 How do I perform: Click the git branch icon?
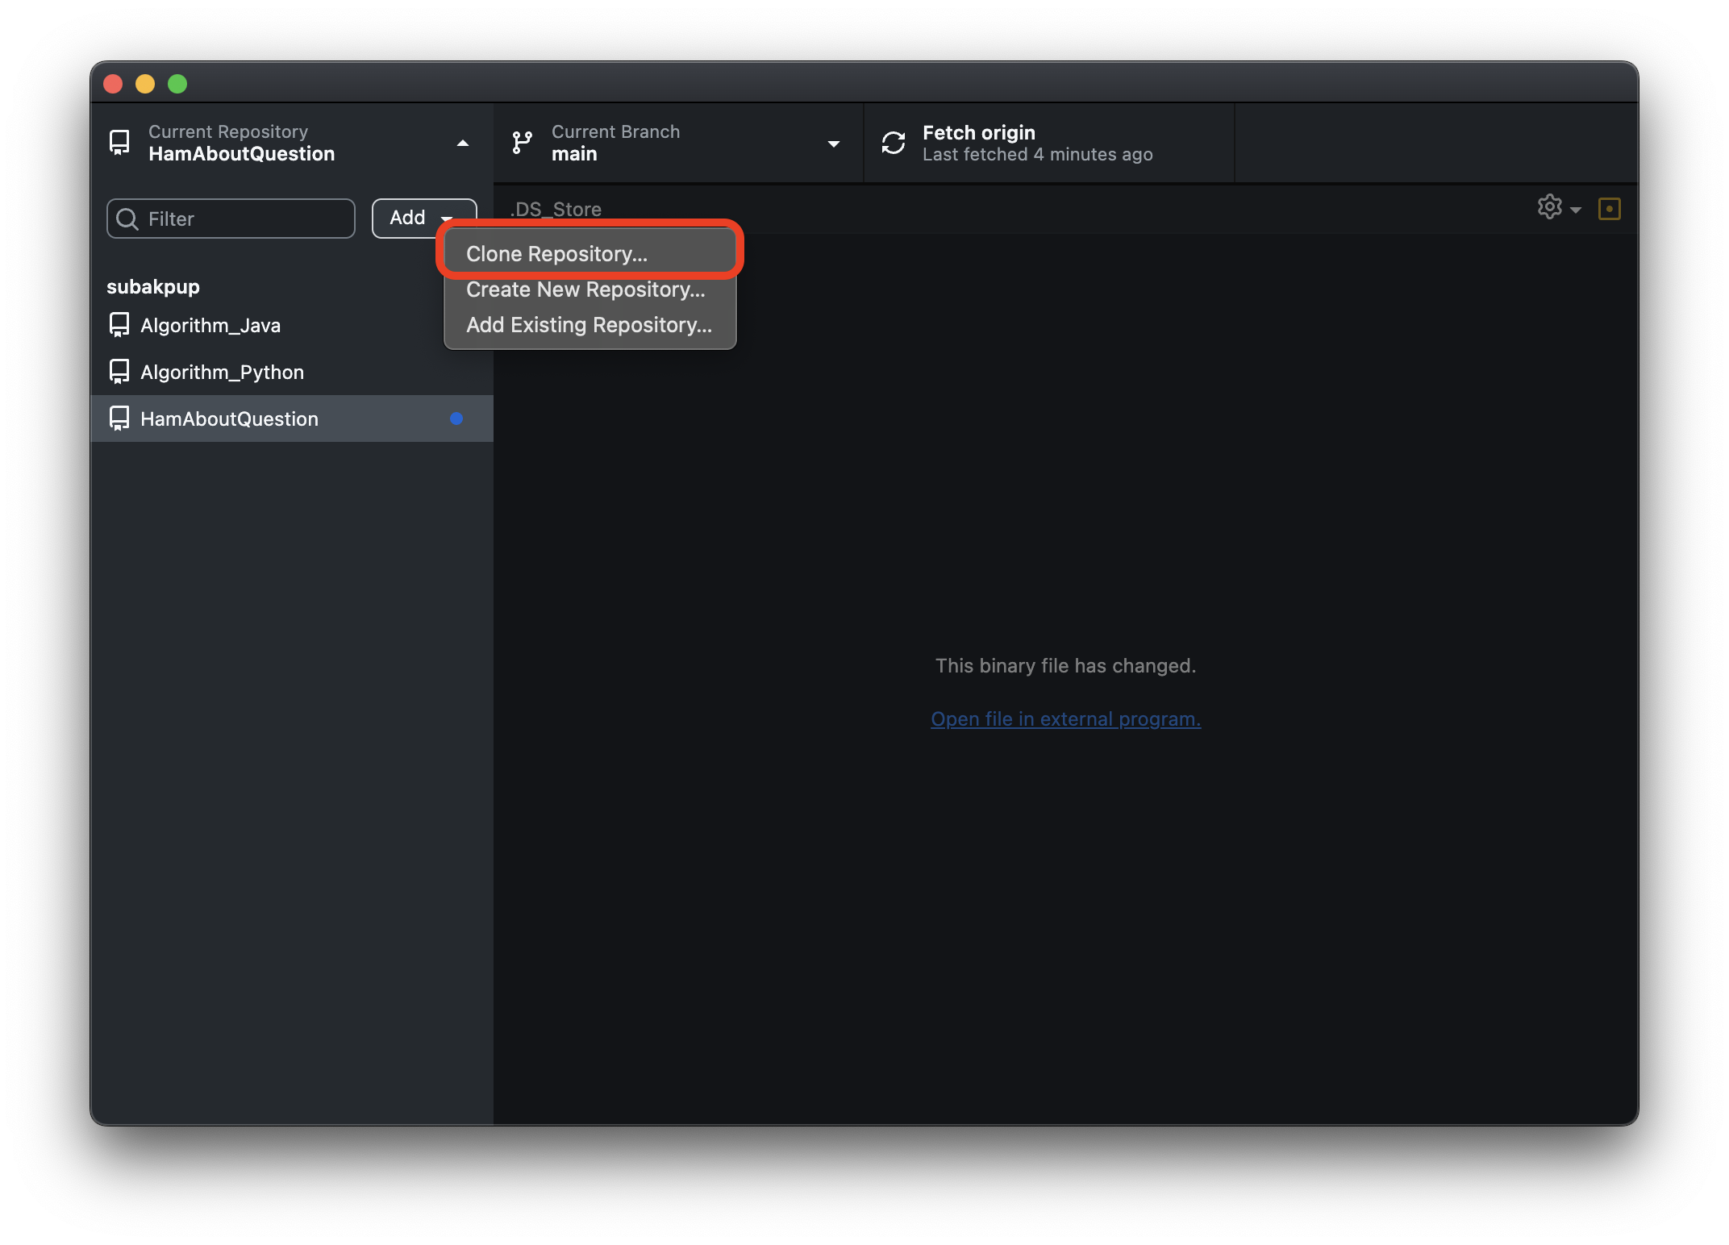pos(522,143)
